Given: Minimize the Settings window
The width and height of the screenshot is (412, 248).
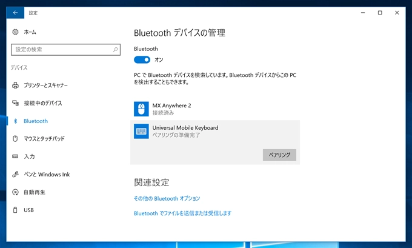Looking at the screenshot, I should (363, 13).
